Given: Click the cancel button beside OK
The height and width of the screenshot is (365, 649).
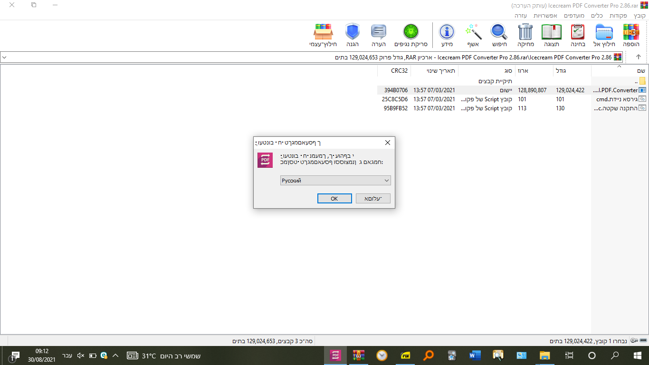Looking at the screenshot, I should [x=373, y=199].
